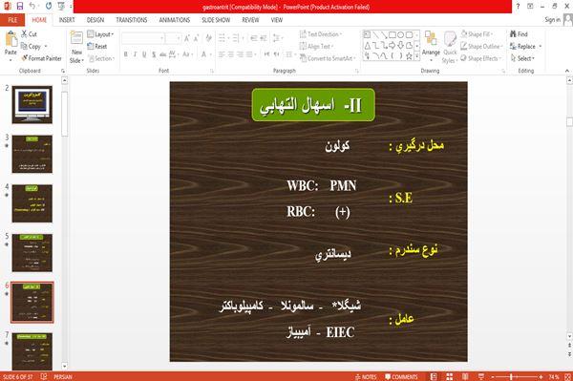The height and width of the screenshot is (381, 573).
Task: Click the Format Painter tool
Action: point(41,58)
